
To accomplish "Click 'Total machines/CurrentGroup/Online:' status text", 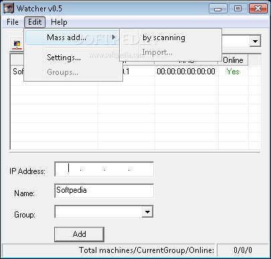I will (147, 250).
